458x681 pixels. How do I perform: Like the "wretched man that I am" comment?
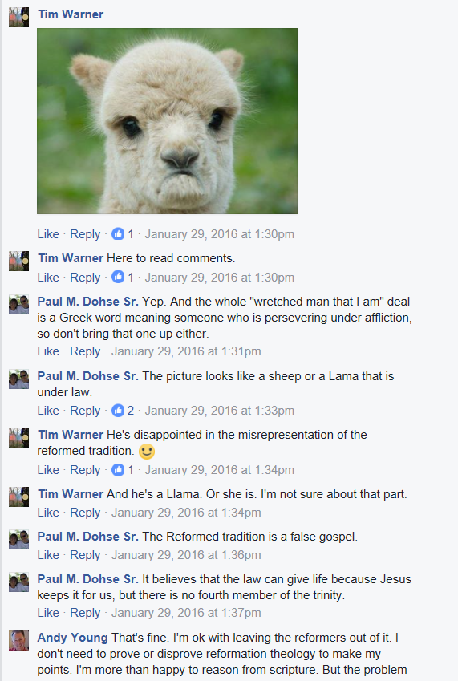coord(48,351)
